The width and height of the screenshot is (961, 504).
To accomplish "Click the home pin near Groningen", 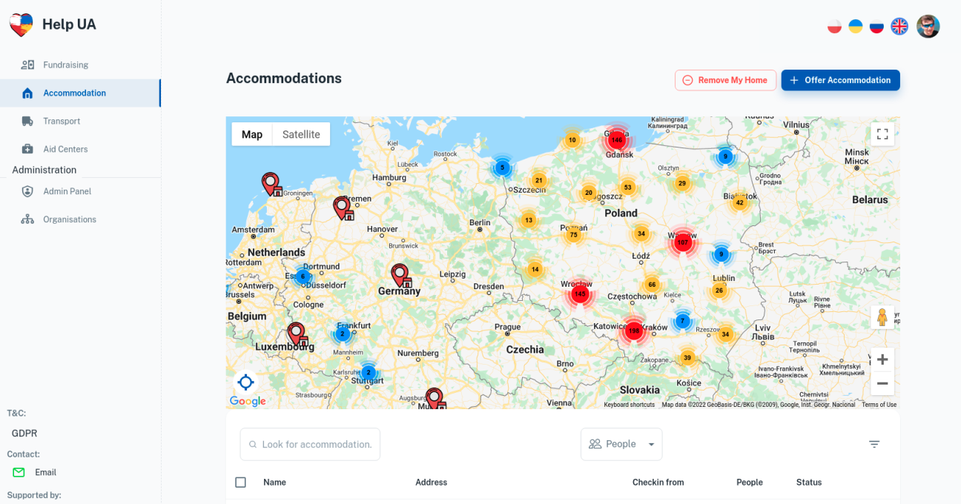I will coord(271,184).
